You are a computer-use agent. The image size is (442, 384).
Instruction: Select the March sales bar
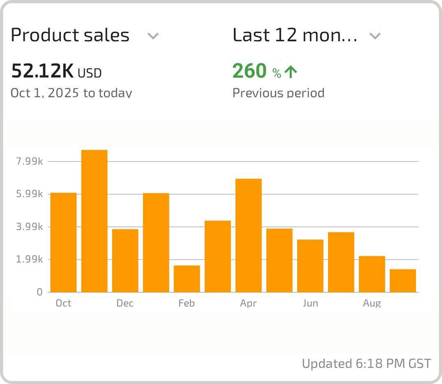pyautogui.click(x=218, y=256)
